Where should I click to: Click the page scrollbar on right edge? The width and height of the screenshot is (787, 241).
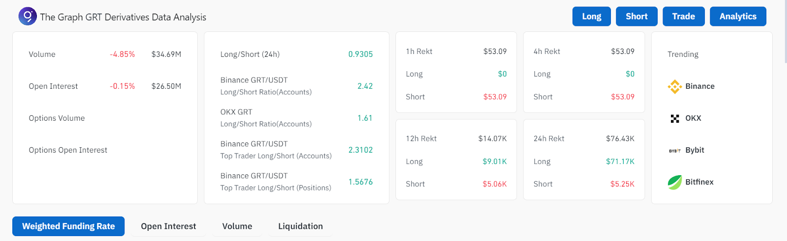[784, 29]
